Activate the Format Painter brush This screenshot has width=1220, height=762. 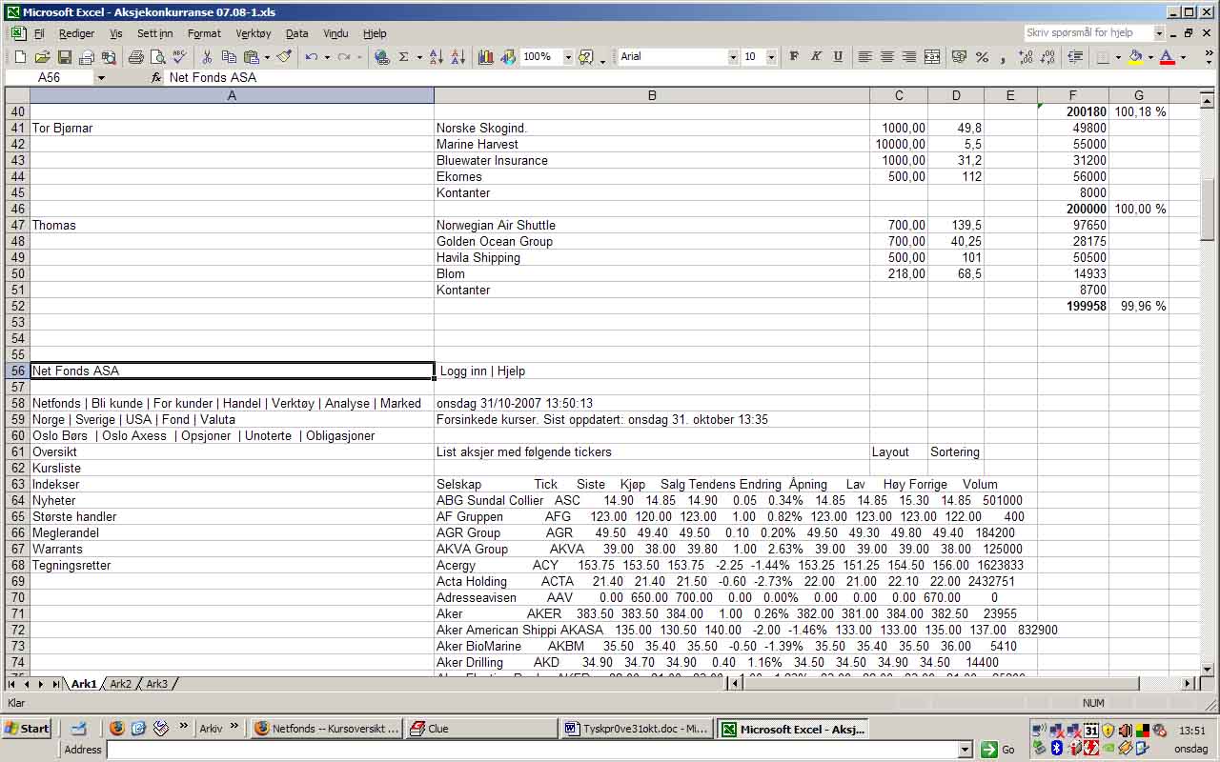tap(284, 57)
